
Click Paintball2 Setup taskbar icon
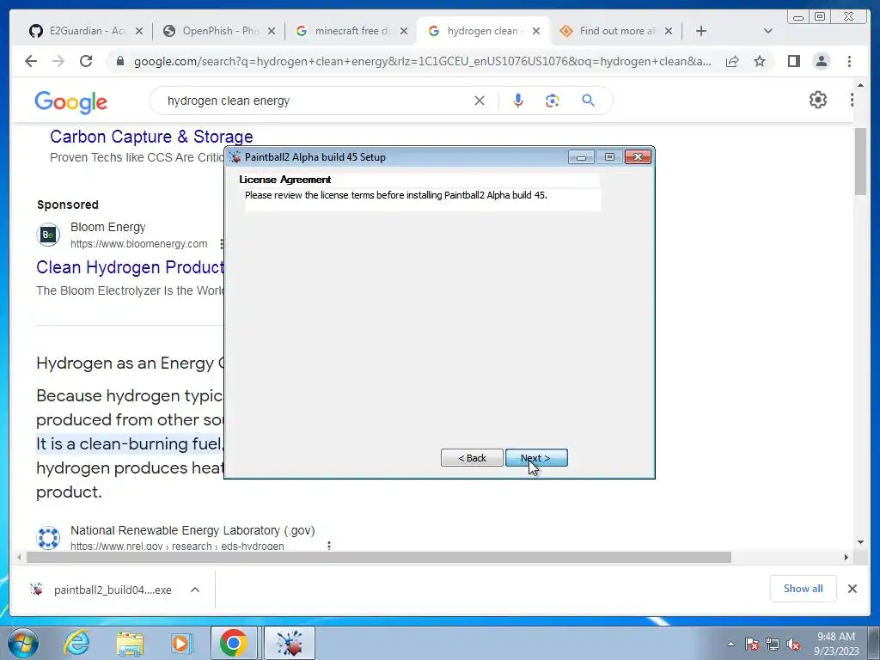pyautogui.click(x=290, y=643)
